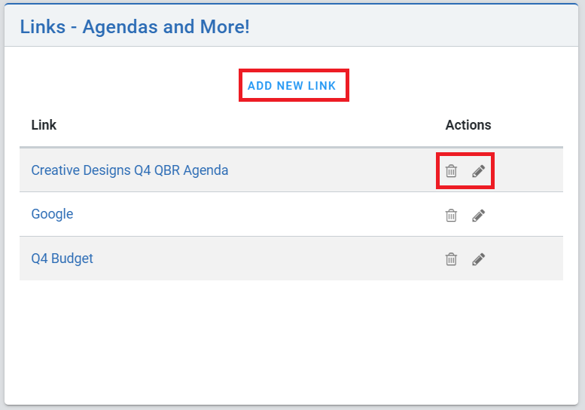Select the Google row's empty middle area
Viewport: 585px width, 410px height.
(x=257, y=214)
